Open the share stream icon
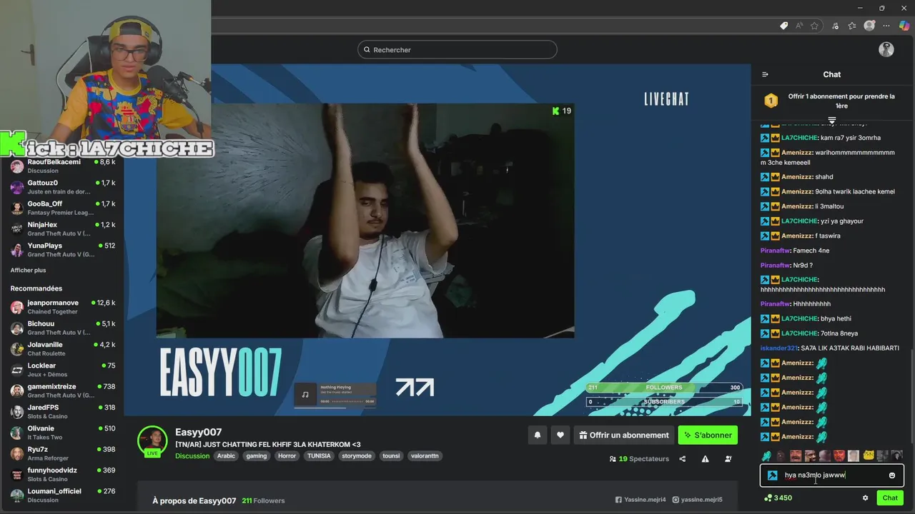The width and height of the screenshot is (915, 514). tap(683, 459)
